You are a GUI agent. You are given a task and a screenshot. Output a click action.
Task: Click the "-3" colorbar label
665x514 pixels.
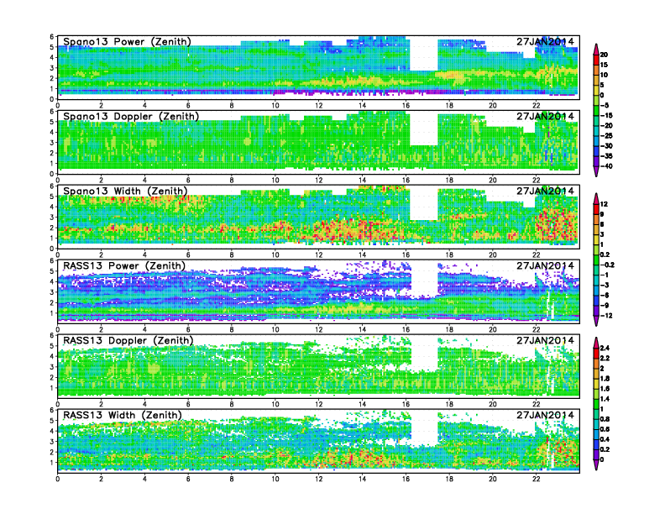point(605,285)
